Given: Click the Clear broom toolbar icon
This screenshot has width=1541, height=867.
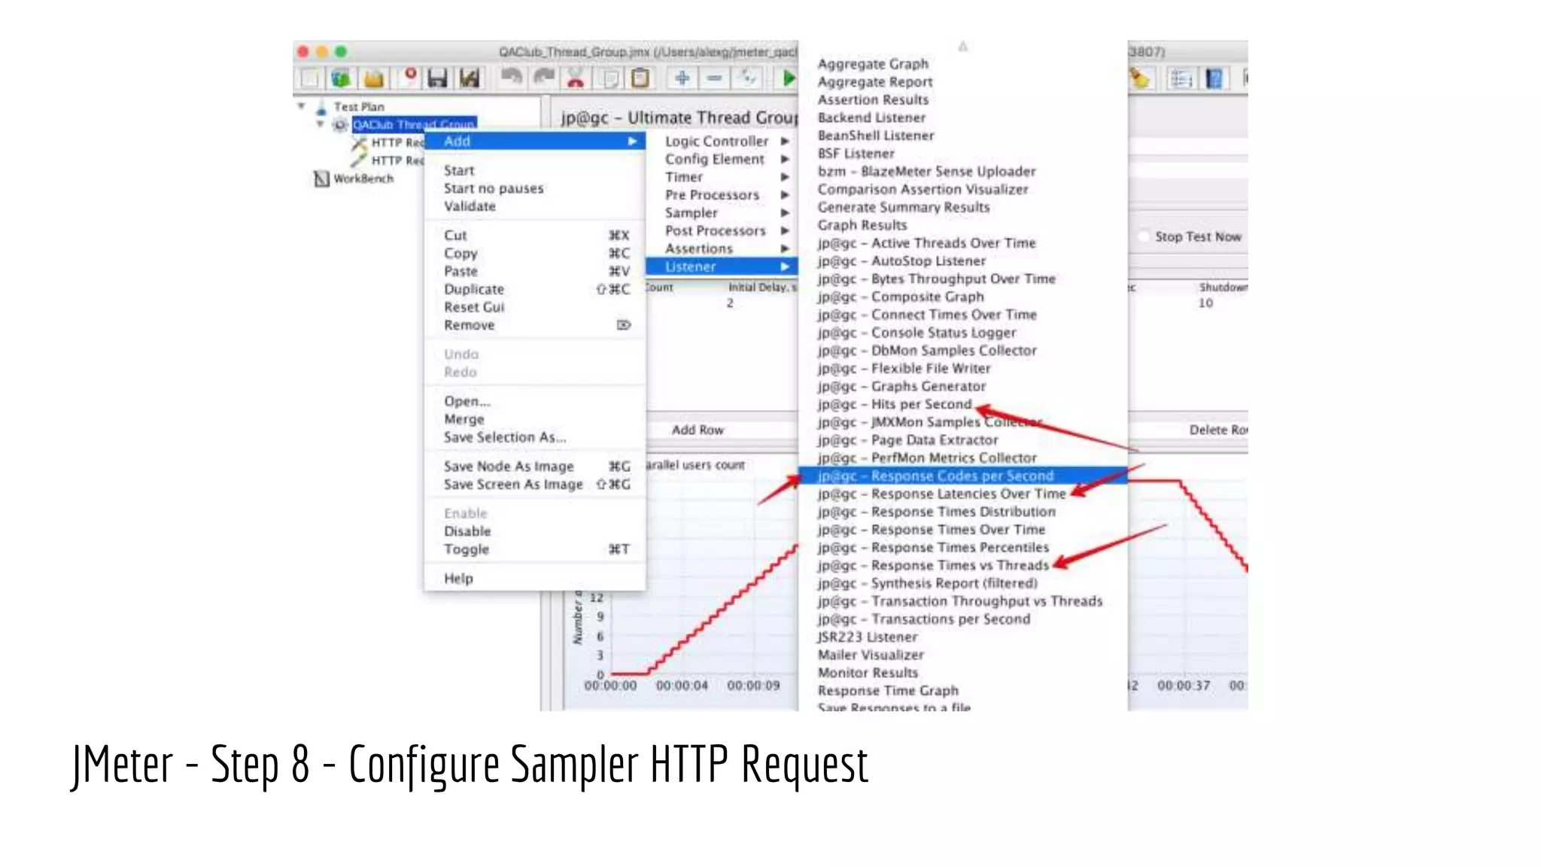Looking at the screenshot, I should (x=1139, y=78).
